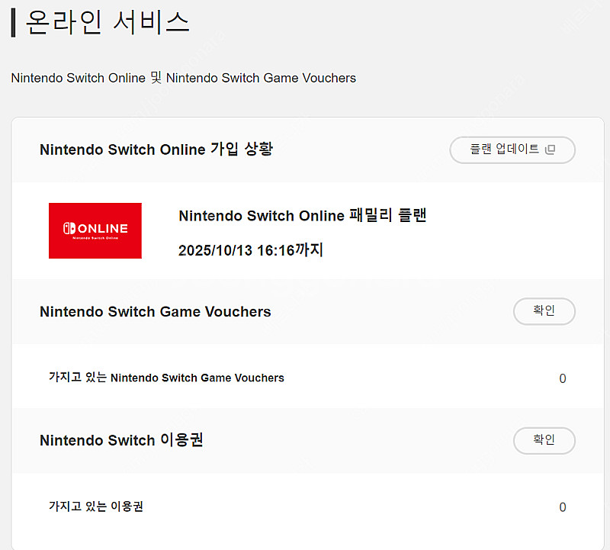
Task: Click the 가지고 있는 이용권 label
Action: click(96, 506)
